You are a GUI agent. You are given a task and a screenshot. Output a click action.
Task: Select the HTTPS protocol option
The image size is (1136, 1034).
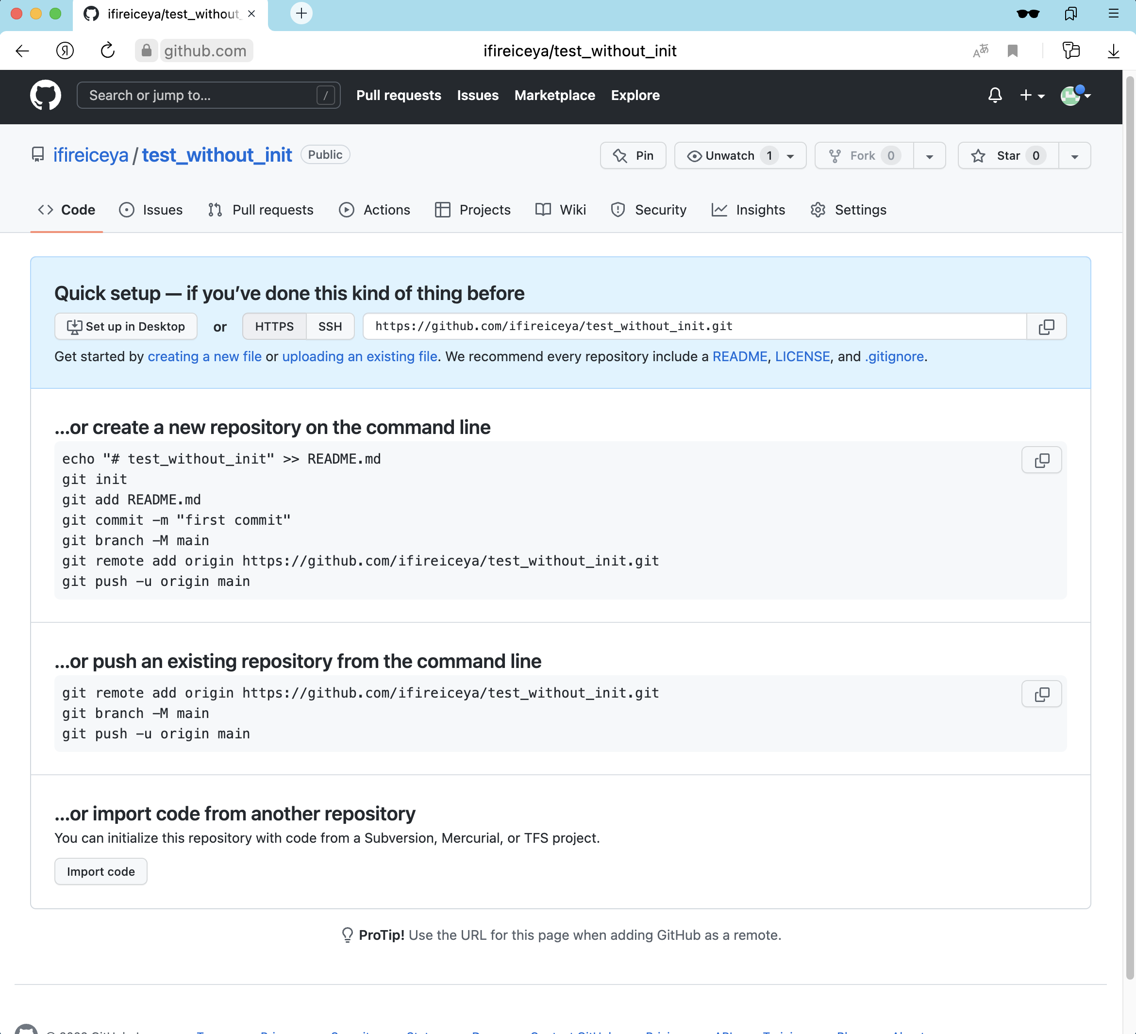point(274,327)
